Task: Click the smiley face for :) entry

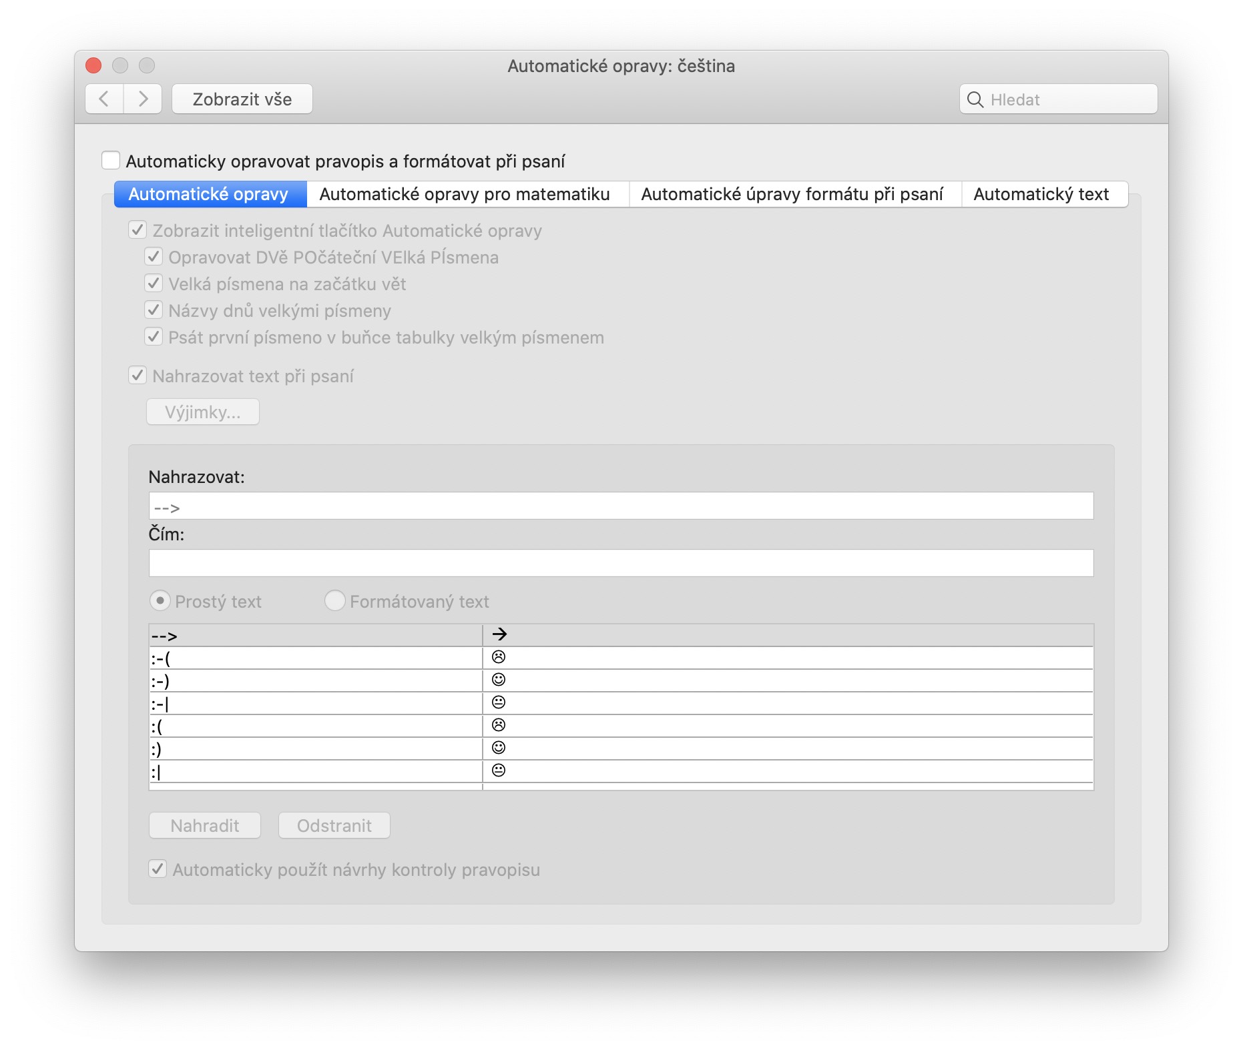Action: 499,748
